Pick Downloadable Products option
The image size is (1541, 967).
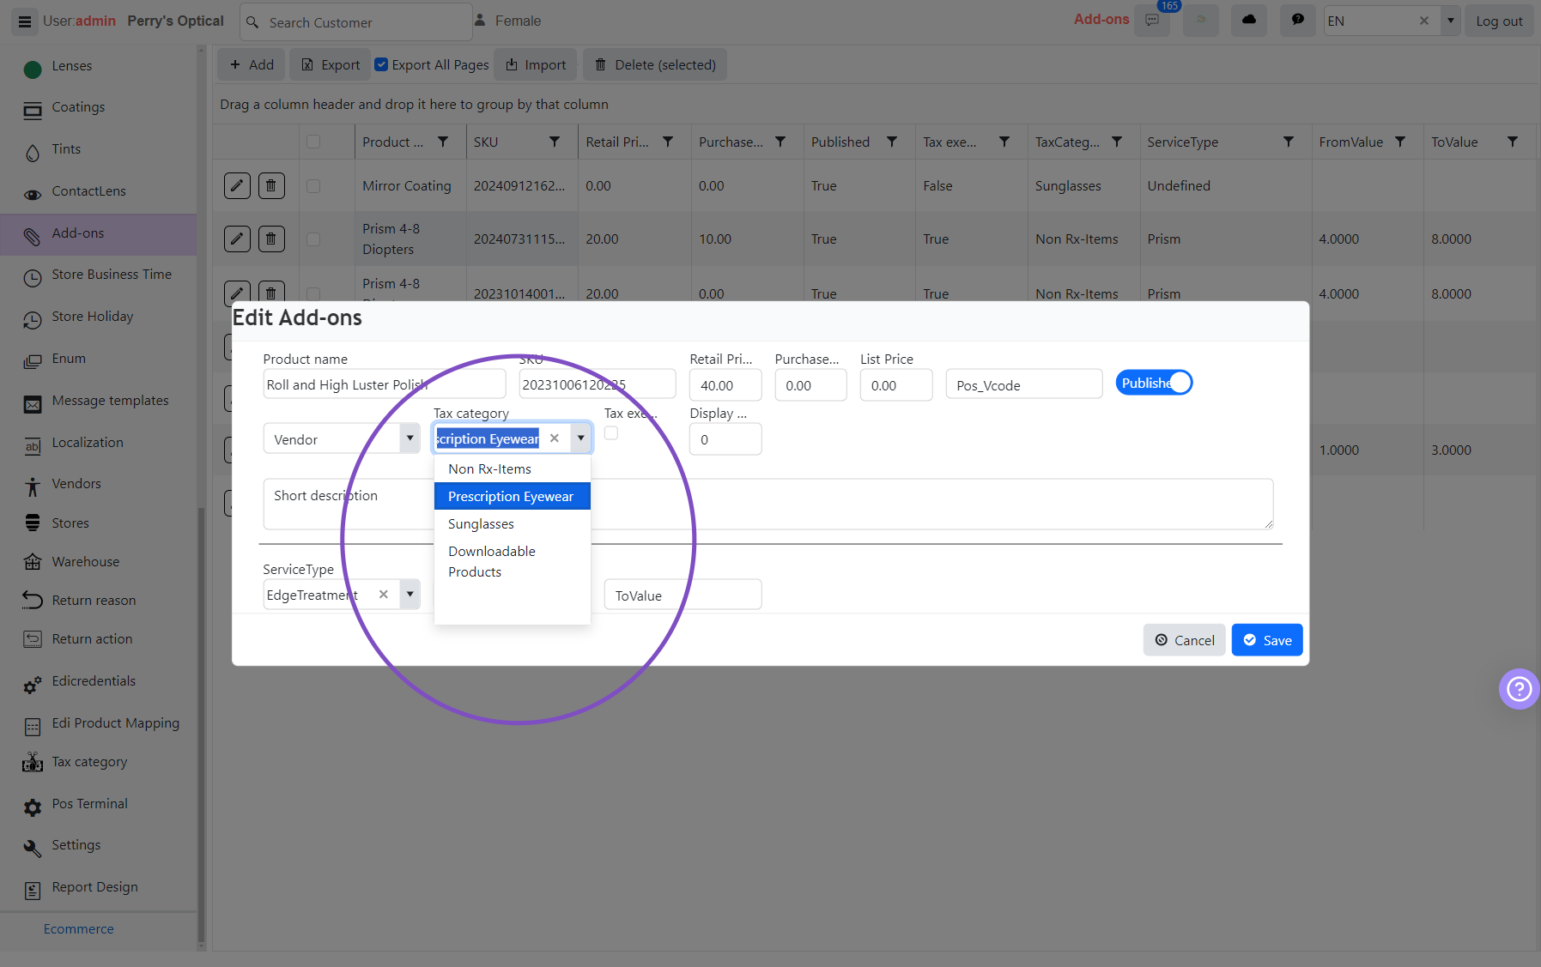[x=513, y=562]
